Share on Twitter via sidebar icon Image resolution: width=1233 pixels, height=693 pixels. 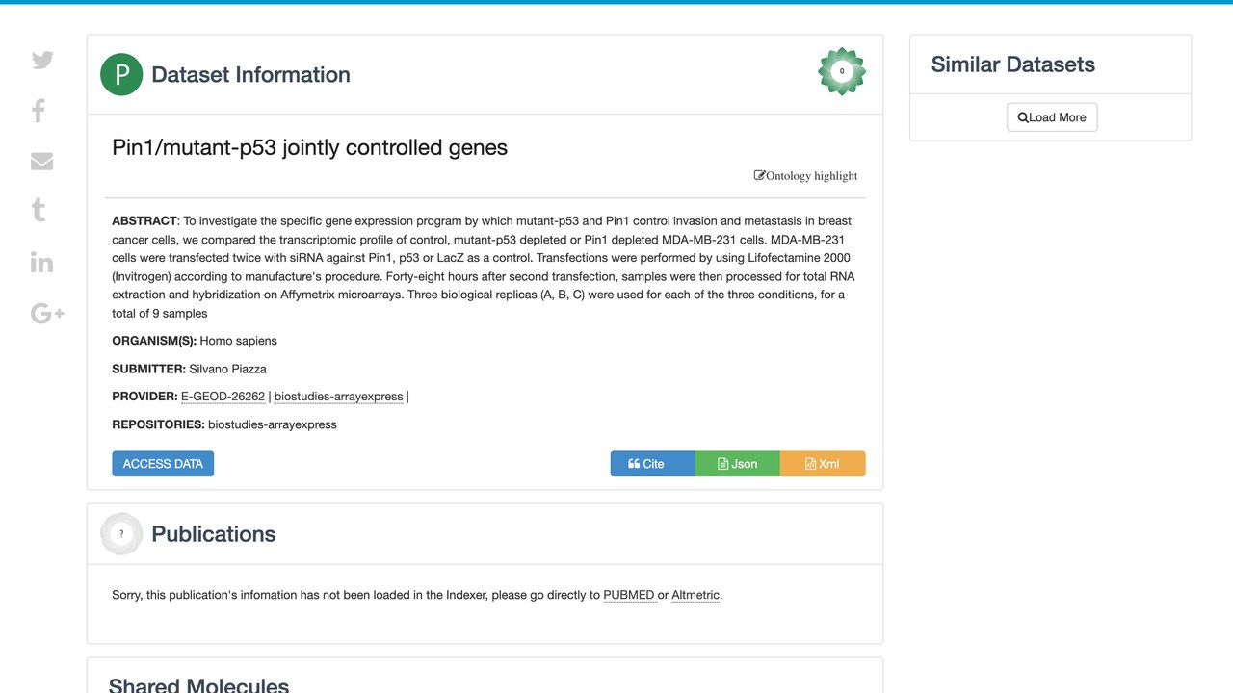[42, 61]
